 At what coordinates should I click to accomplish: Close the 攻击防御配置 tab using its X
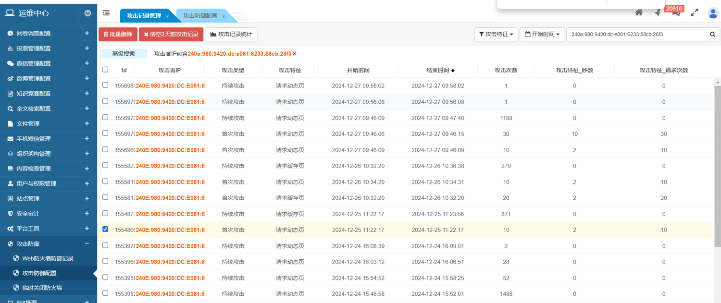(x=223, y=16)
